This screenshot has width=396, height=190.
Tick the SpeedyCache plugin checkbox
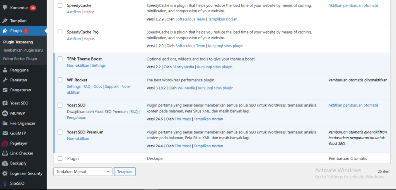point(60,5)
